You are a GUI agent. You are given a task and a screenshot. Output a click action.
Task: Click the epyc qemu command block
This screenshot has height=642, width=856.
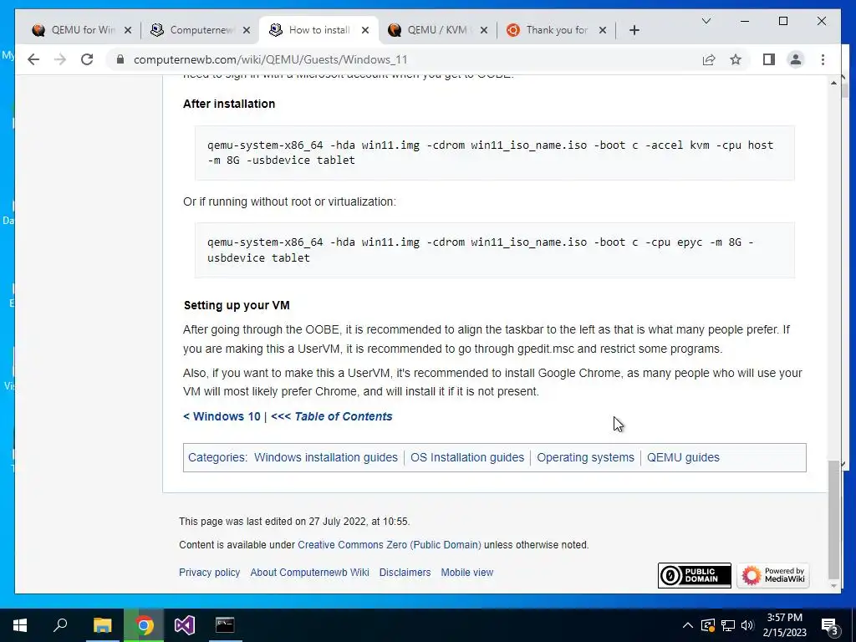[x=495, y=250]
